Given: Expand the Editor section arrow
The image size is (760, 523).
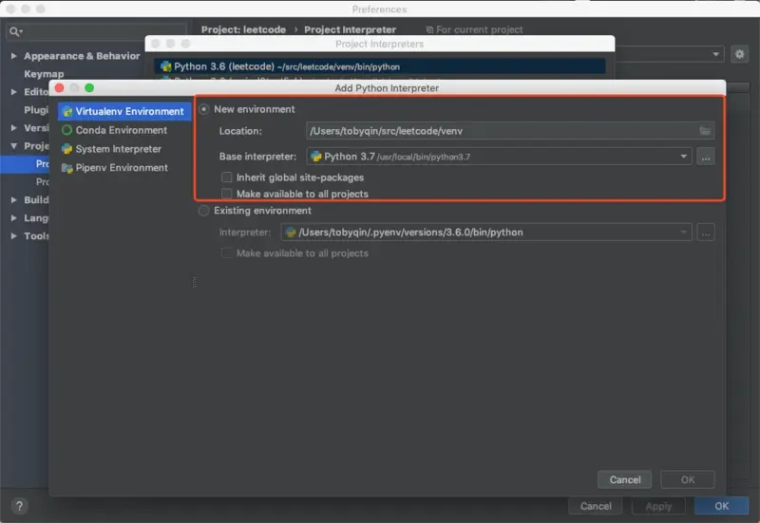Looking at the screenshot, I should [13, 91].
